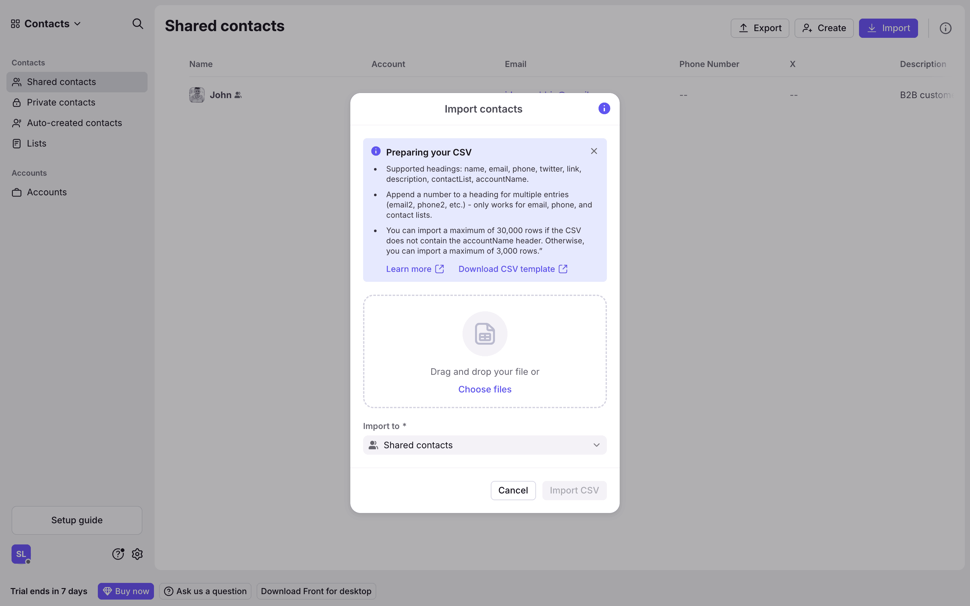The image size is (970, 606).
Task: Click the info icon in Import contacts header
Action: pos(604,109)
